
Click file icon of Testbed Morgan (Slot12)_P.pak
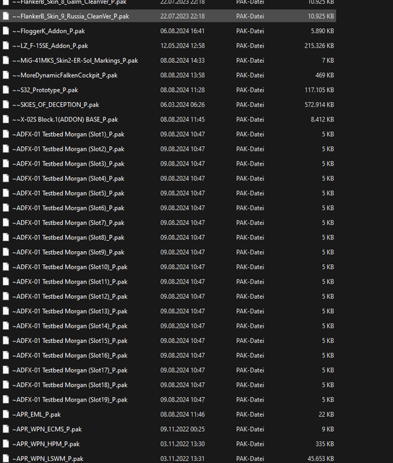pyautogui.click(x=6, y=297)
